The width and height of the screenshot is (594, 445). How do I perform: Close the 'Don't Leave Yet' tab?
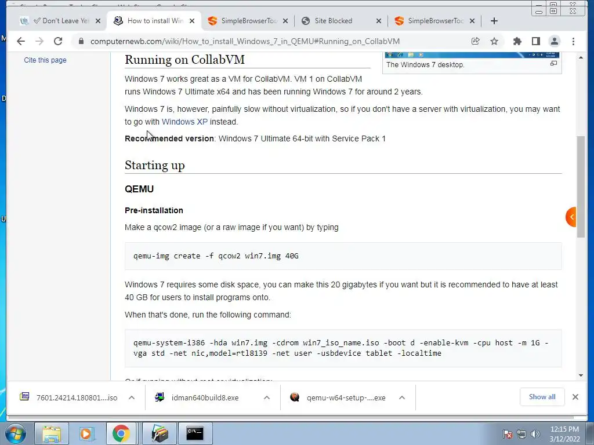click(98, 21)
